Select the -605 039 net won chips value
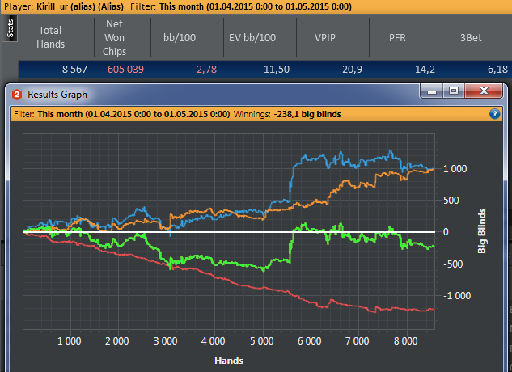This screenshot has height=372, width=512. pyautogui.click(x=124, y=70)
